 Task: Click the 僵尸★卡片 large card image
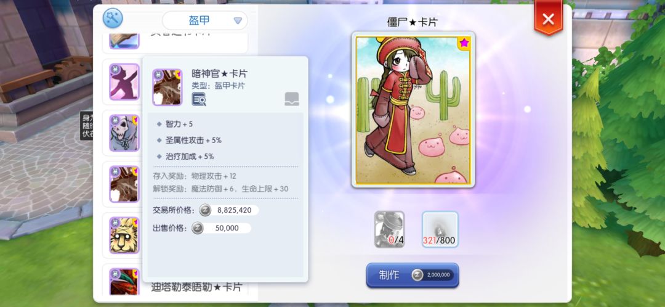(x=413, y=110)
